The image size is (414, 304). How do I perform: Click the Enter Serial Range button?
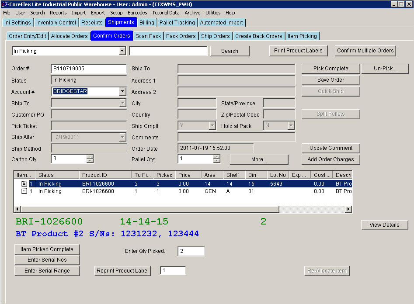pyautogui.click(x=47, y=271)
